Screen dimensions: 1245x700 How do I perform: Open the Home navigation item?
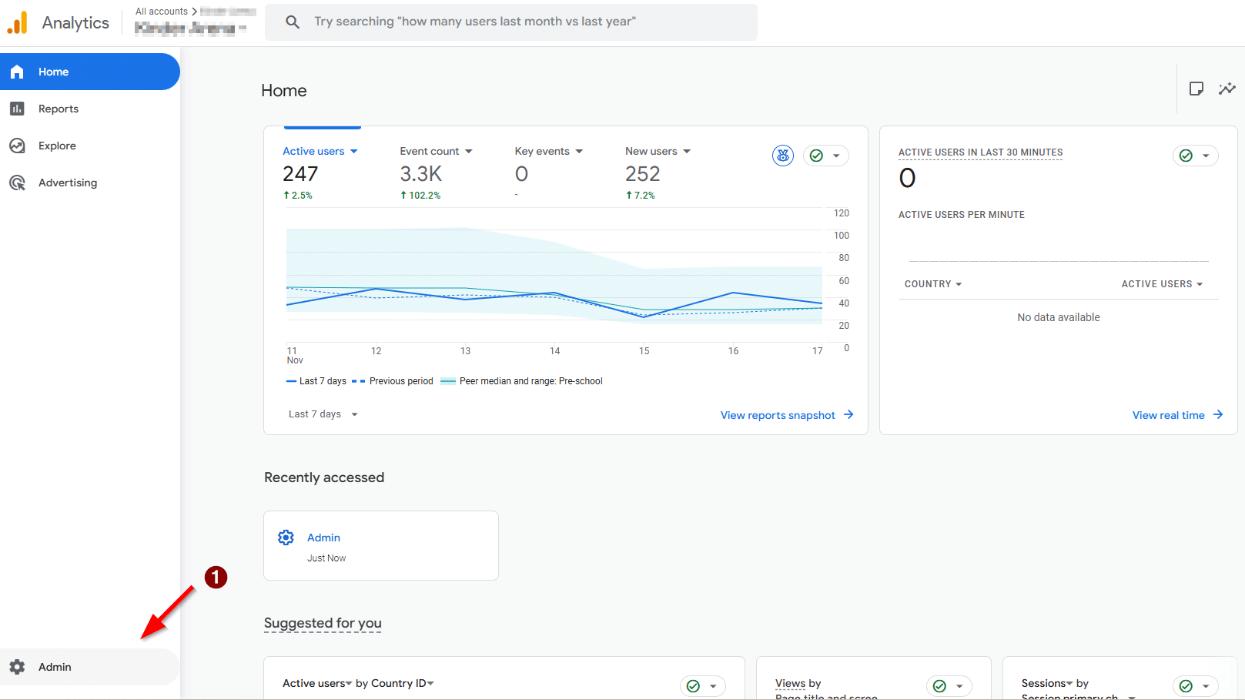[90, 72]
